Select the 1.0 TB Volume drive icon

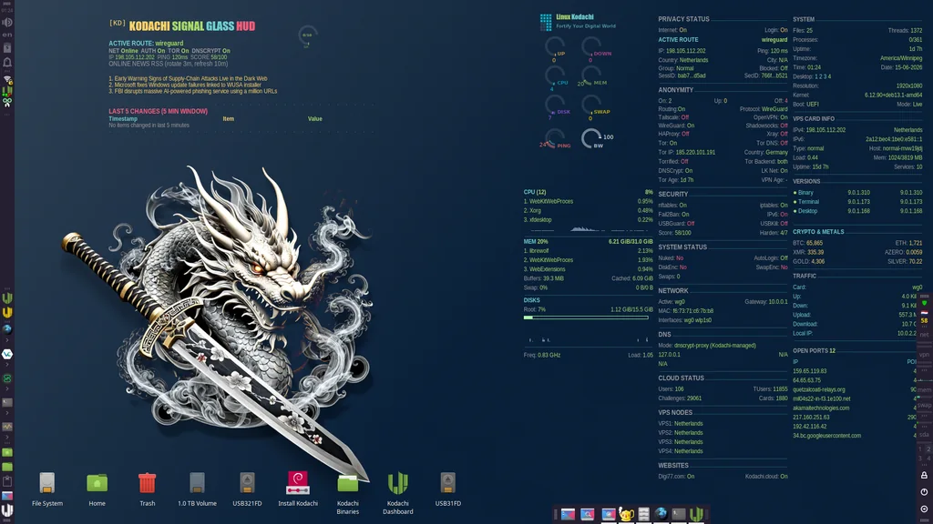click(x=197, y=483)
